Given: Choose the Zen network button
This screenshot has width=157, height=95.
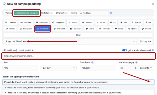Looking at the screenshot, I should (x=124, y=23).
